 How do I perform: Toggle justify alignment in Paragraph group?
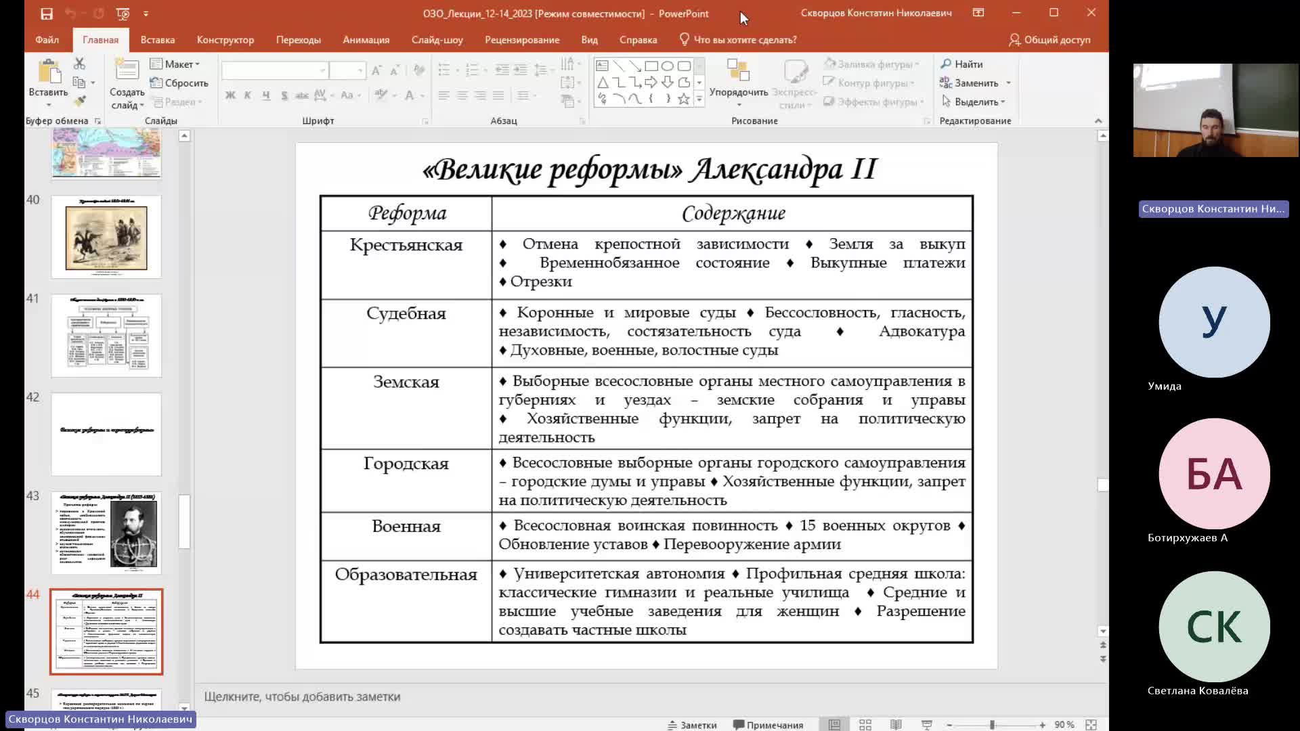498,95
